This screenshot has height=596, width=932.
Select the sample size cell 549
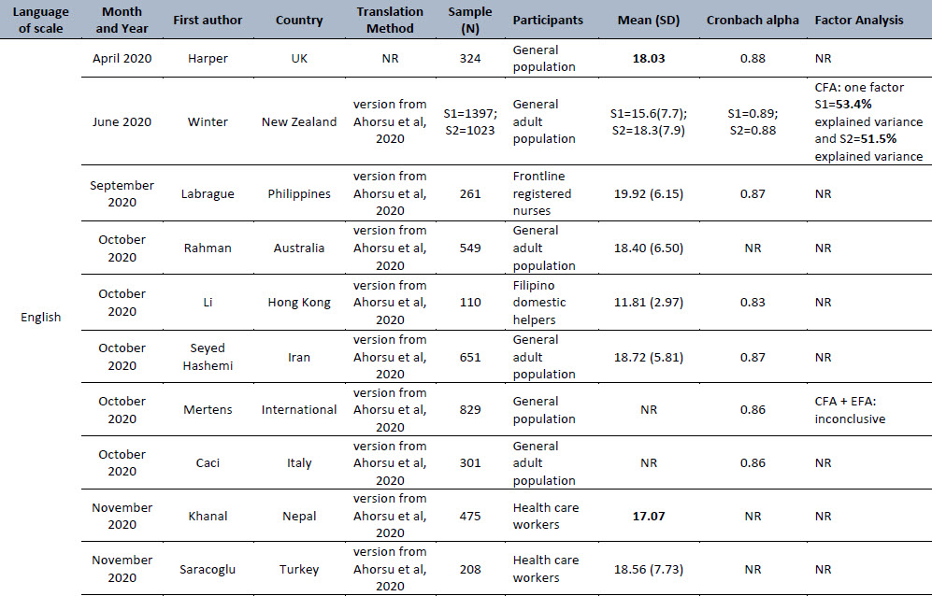coord(469,248)
